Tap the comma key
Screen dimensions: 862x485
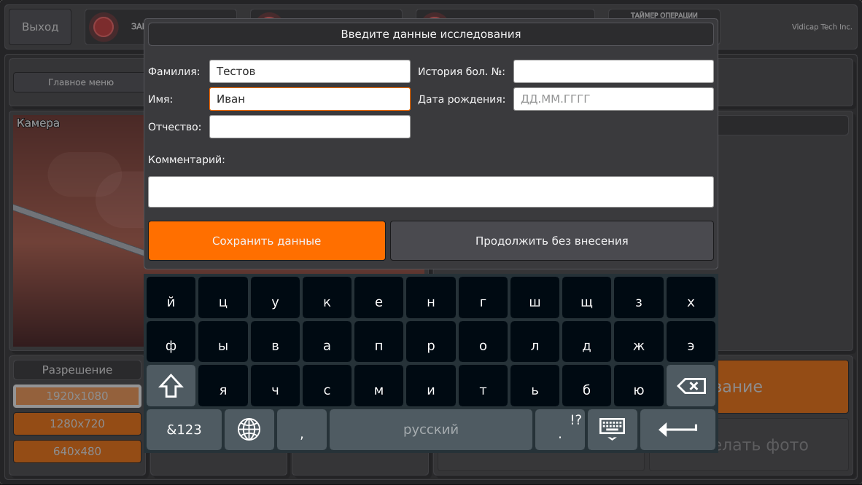[302, 430]
